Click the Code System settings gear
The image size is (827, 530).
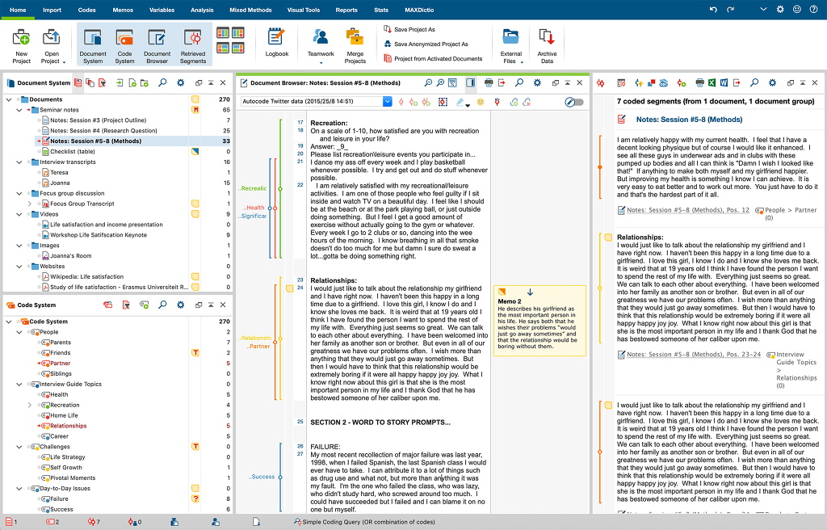[180, 305]
